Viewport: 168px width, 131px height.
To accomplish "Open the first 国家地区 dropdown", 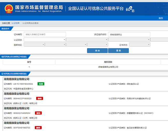I will click(34, 45).
